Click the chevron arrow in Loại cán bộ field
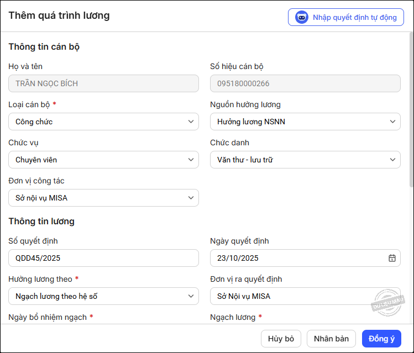The width and height of the screenshot is (414, 353). (191, 122)
